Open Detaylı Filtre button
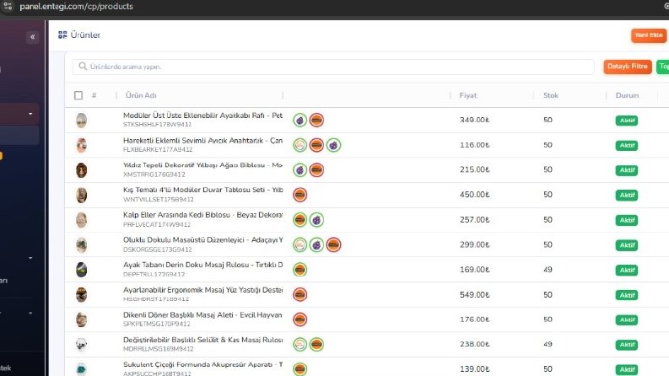 point(628,67)
